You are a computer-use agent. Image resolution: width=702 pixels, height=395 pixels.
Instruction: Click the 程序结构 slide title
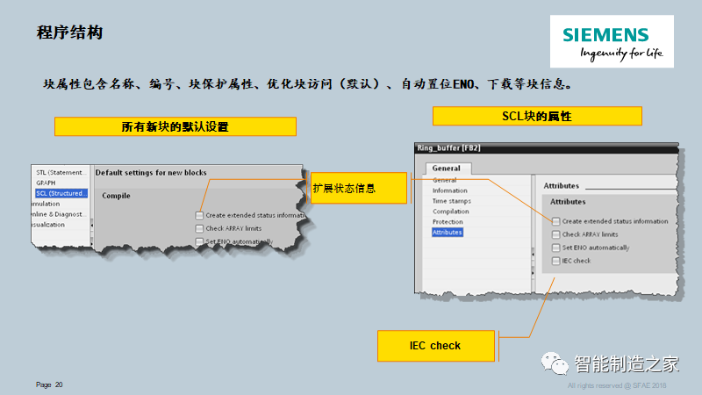(69, 32)
